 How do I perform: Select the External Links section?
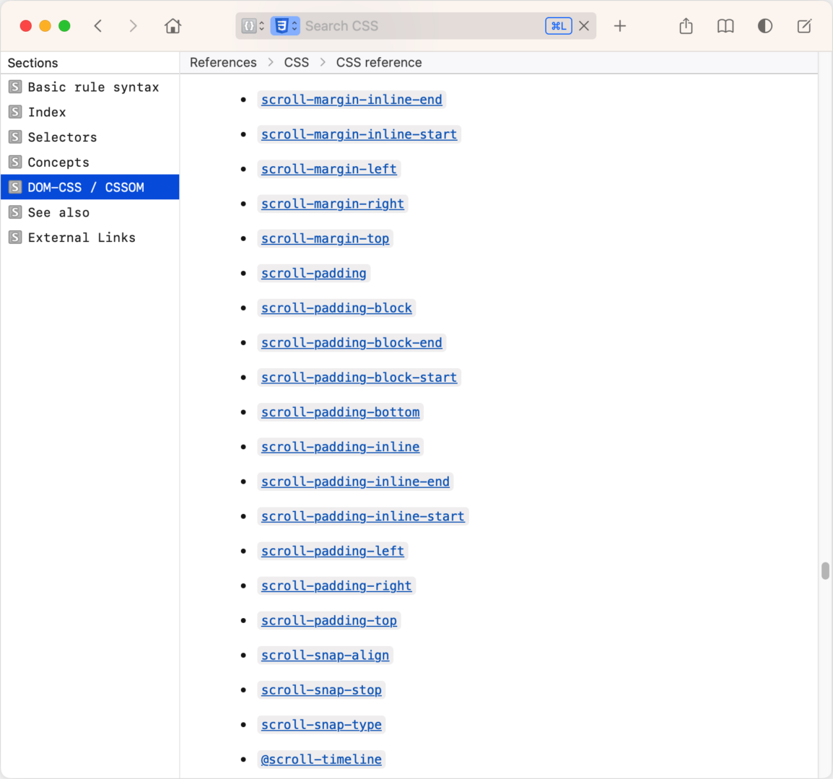pos(90,238)
